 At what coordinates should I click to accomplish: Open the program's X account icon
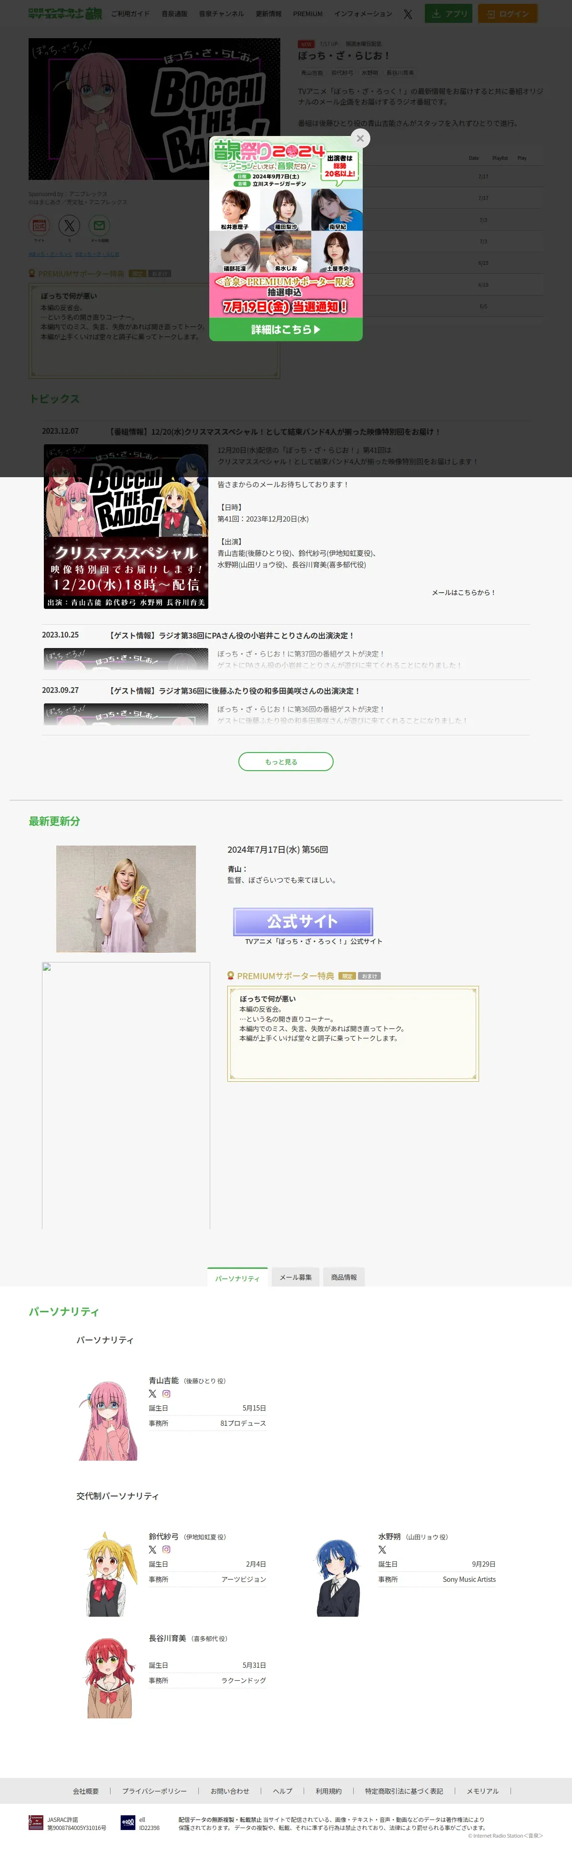[x=70, y=226]
